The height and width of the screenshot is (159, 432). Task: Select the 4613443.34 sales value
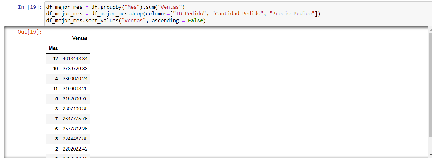point(75,59)
